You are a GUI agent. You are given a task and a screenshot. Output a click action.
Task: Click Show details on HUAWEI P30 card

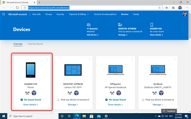pos(31,105)
